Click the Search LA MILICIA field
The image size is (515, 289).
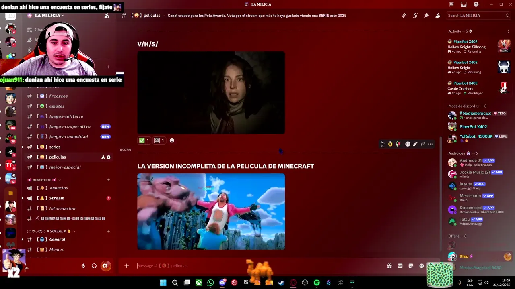[x=478, y=16]
